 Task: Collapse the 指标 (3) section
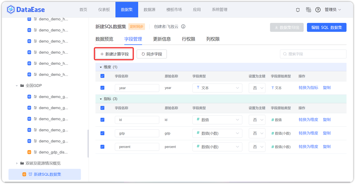tap(101, 99)
